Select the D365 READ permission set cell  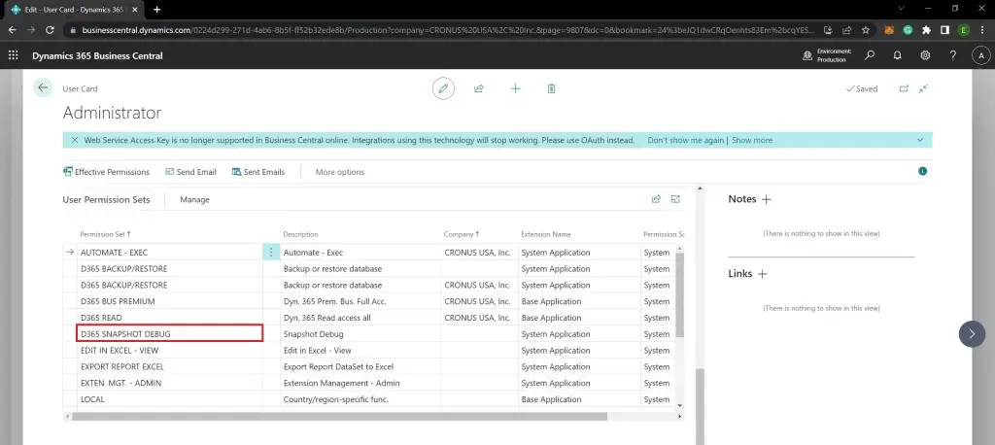[169, 318]
